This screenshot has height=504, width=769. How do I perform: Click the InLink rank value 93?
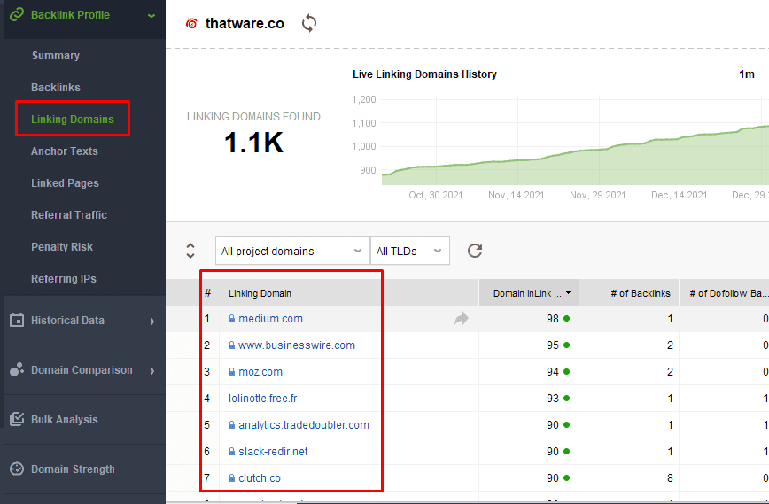pos(553,398)
